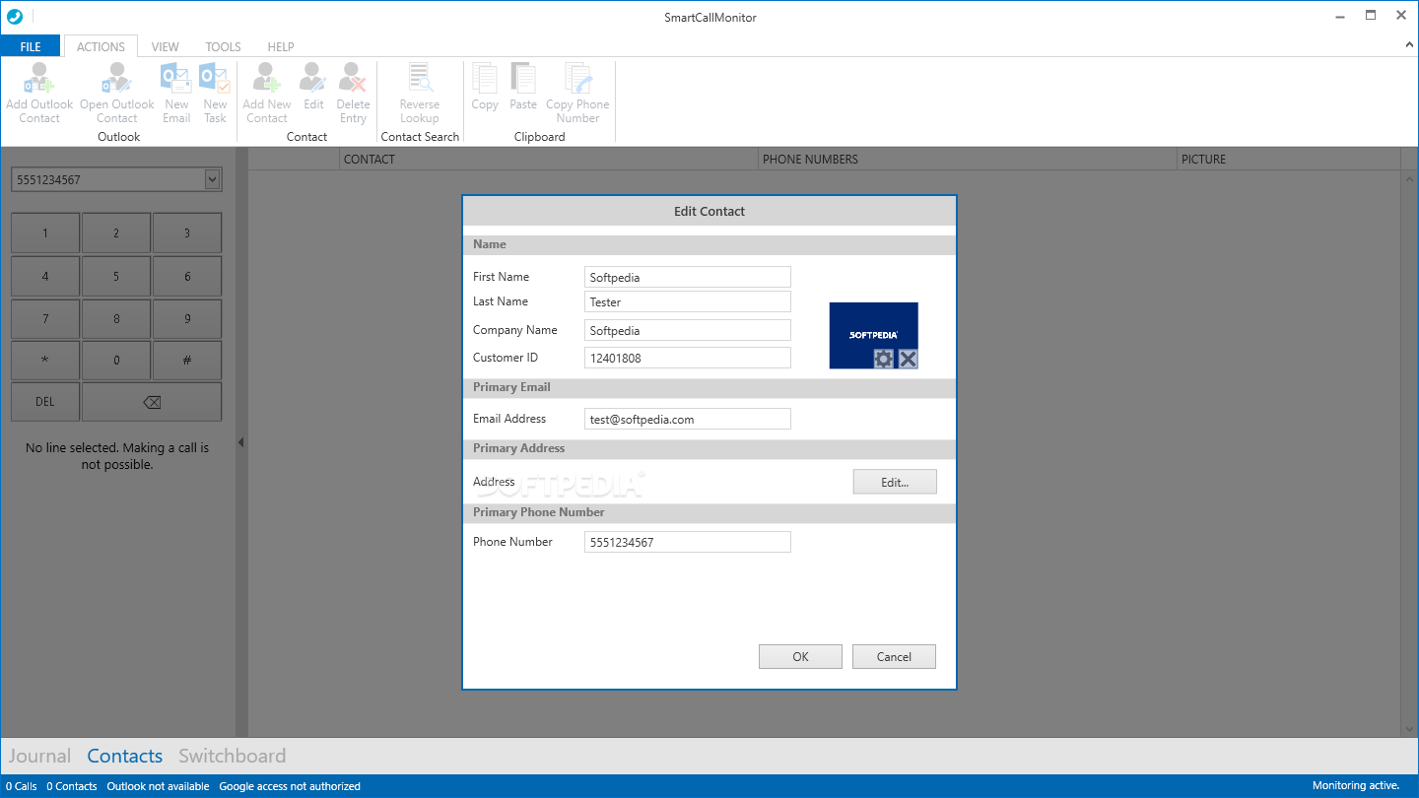1419x798 pixels.
Task: Click dial pad key 2
Action: [116, 233]
